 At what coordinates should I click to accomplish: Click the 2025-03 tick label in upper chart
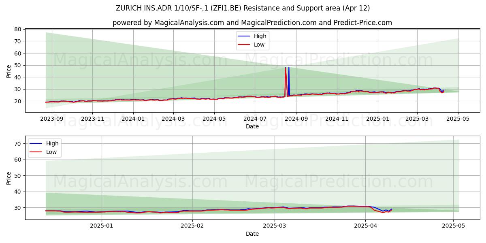(417, 119)
